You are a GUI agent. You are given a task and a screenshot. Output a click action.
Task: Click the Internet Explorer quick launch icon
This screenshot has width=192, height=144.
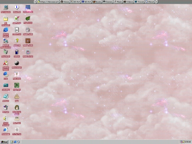(x=15, y=142)
